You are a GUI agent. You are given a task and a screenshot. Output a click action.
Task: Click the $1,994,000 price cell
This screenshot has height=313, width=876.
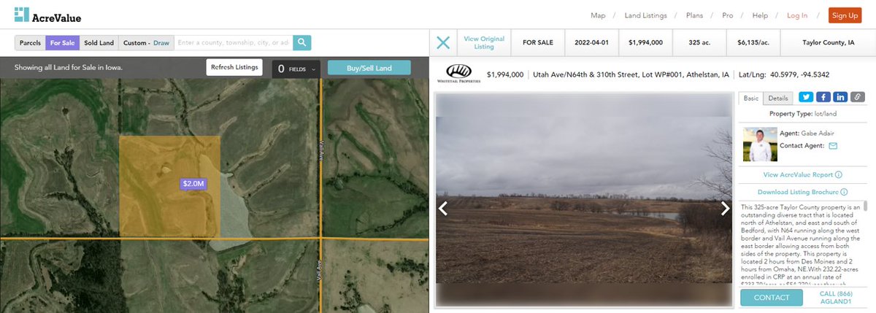coord(645,43)
